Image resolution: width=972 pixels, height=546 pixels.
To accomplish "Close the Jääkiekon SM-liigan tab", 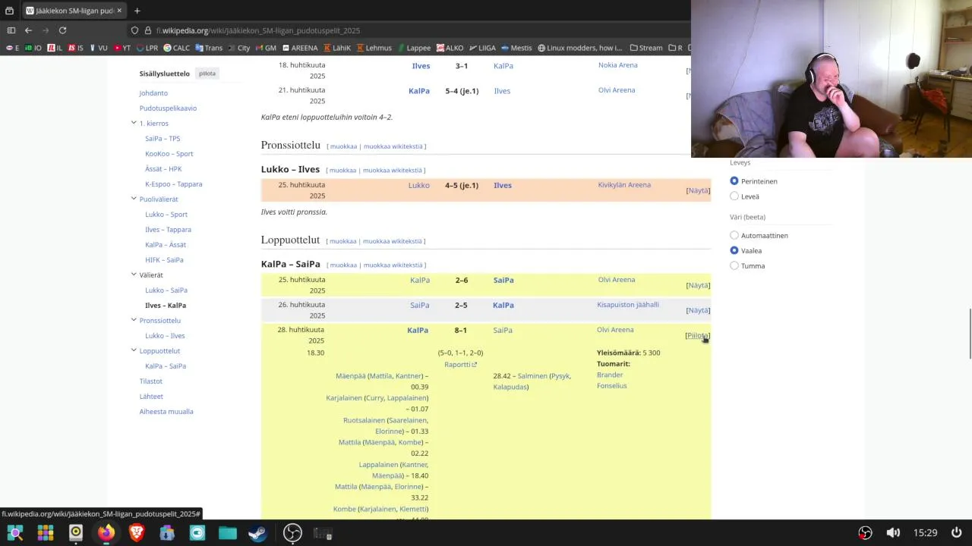I will coord(119,11).
